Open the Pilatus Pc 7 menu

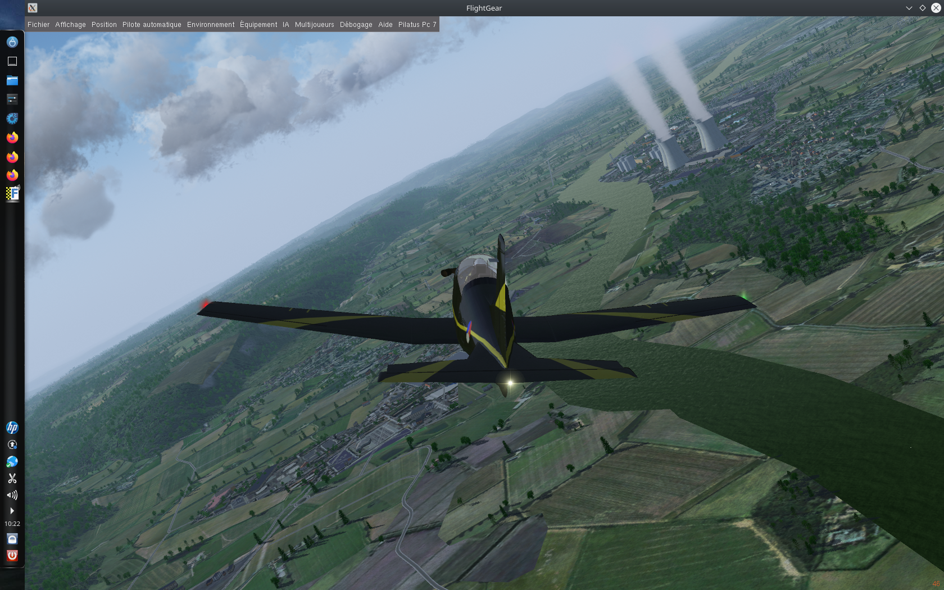pos(417,25)
